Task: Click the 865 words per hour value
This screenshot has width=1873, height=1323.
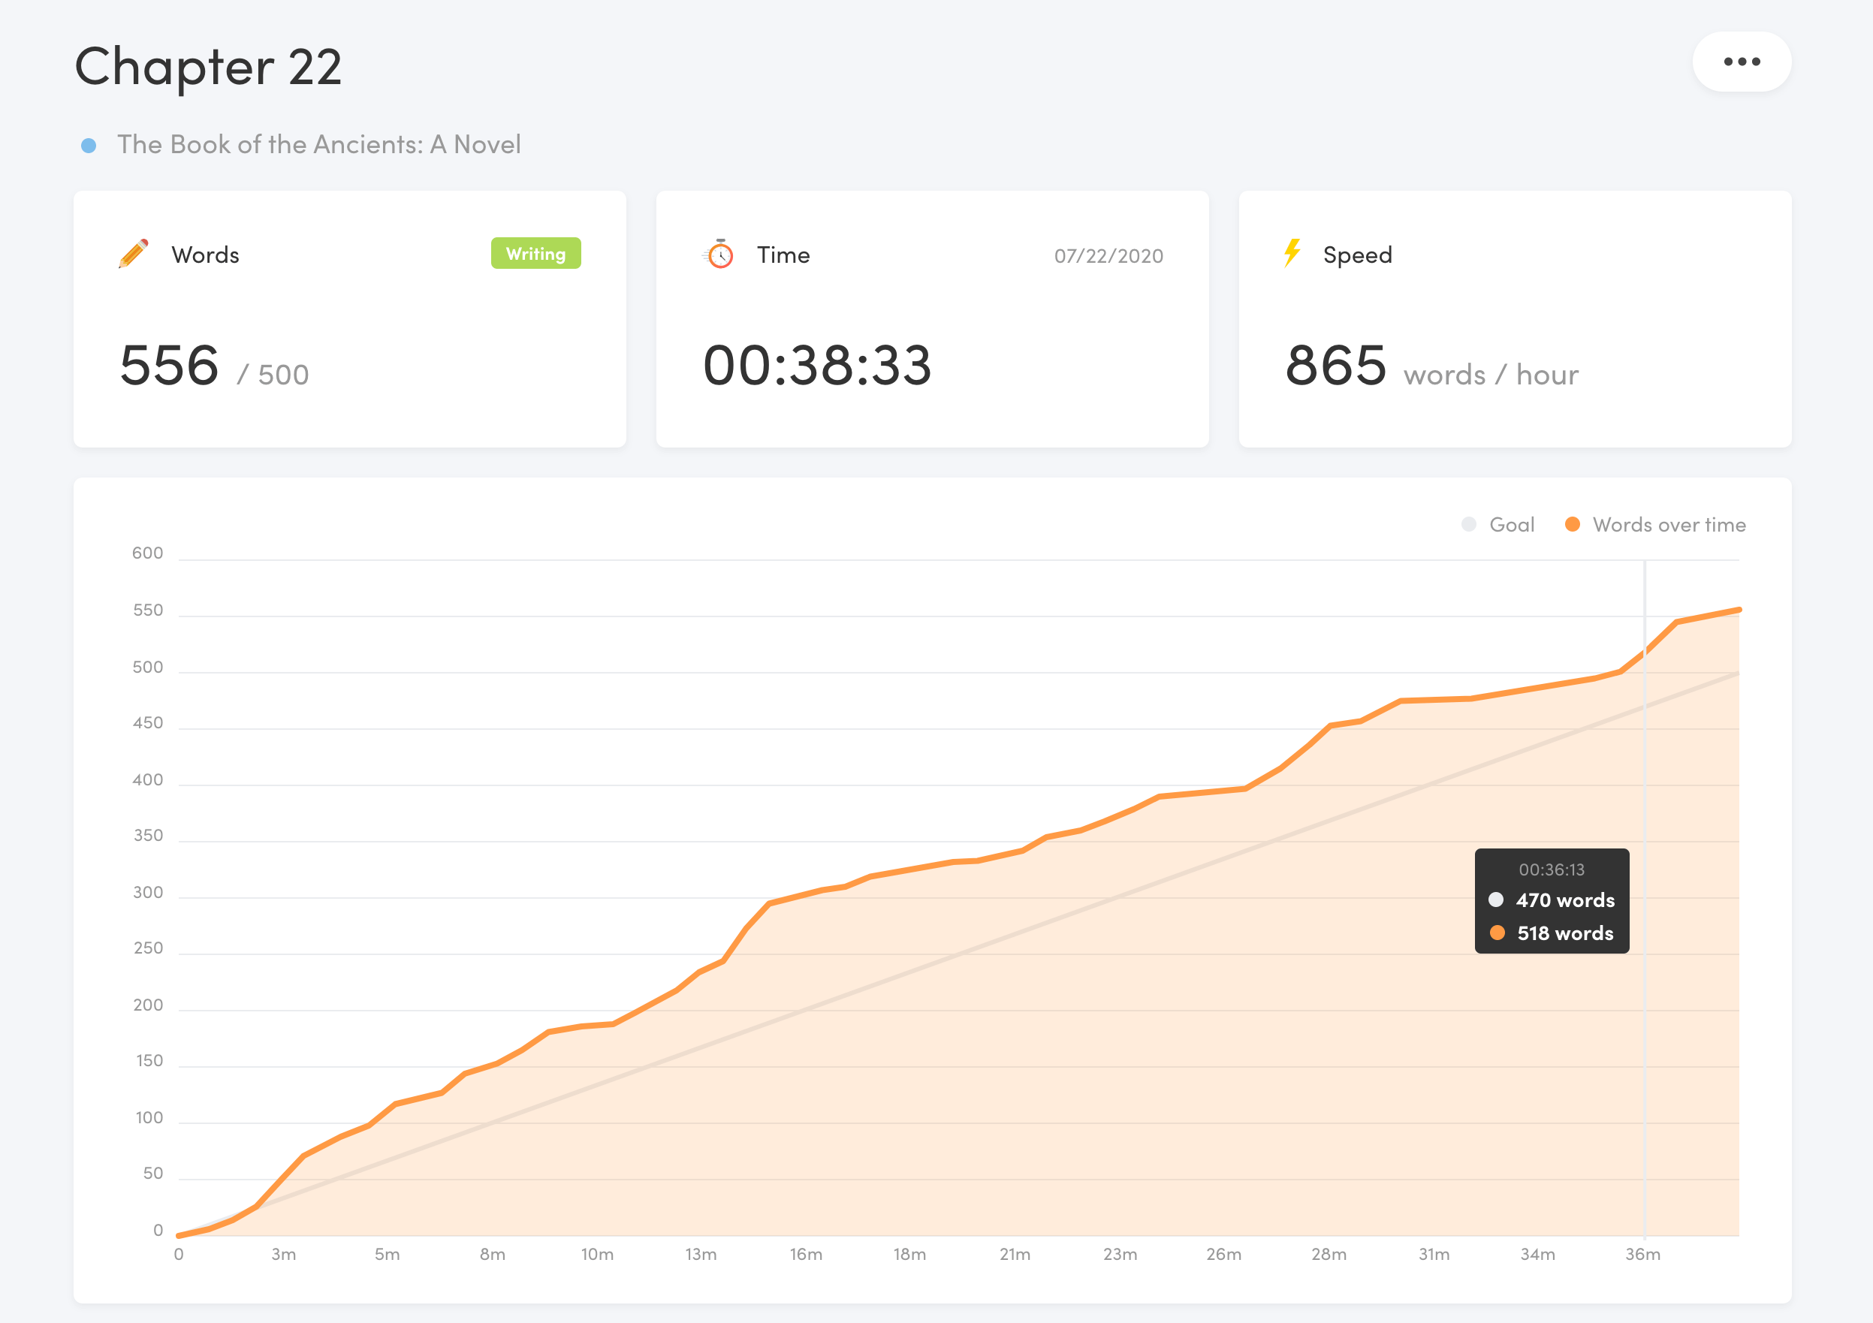Action: pos(1335,366)
